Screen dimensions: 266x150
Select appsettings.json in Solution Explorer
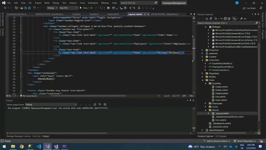point(217,130)
